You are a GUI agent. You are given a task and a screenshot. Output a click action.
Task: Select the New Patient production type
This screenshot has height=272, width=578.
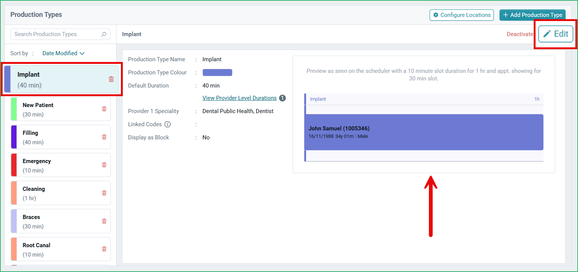tap(60, 109)
